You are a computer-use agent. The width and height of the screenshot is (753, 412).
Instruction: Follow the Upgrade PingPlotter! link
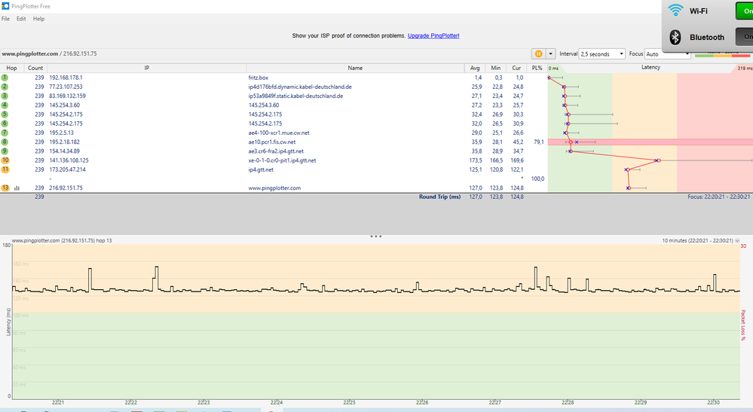click(x=433, y=35)
